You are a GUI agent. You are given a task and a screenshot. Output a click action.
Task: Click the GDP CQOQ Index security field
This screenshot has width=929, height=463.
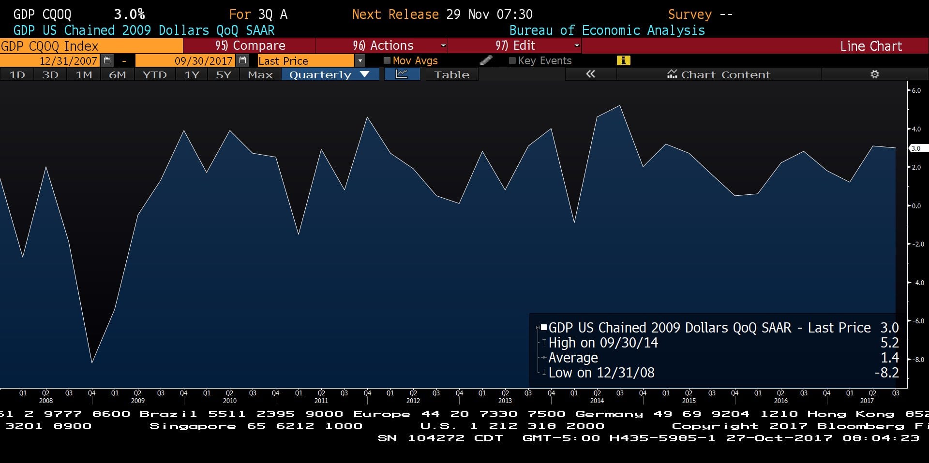click(x=91, y=46)
